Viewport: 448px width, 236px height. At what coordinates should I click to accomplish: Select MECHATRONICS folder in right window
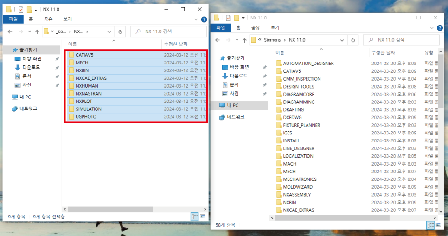[x=300, y=179]
